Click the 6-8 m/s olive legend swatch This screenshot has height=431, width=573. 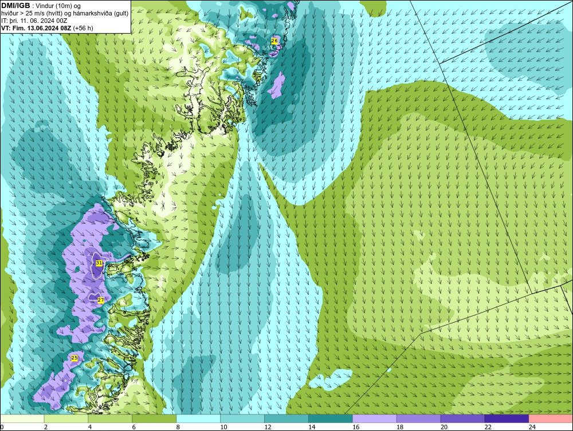point(154,418)
